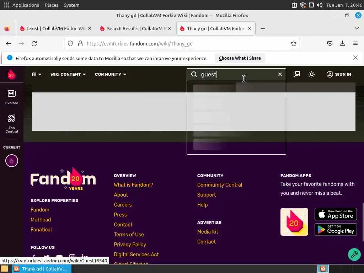This screenshot has height=273, width=364.
Task: Open the green wrench tools button
Action: (x=354, y=255)
